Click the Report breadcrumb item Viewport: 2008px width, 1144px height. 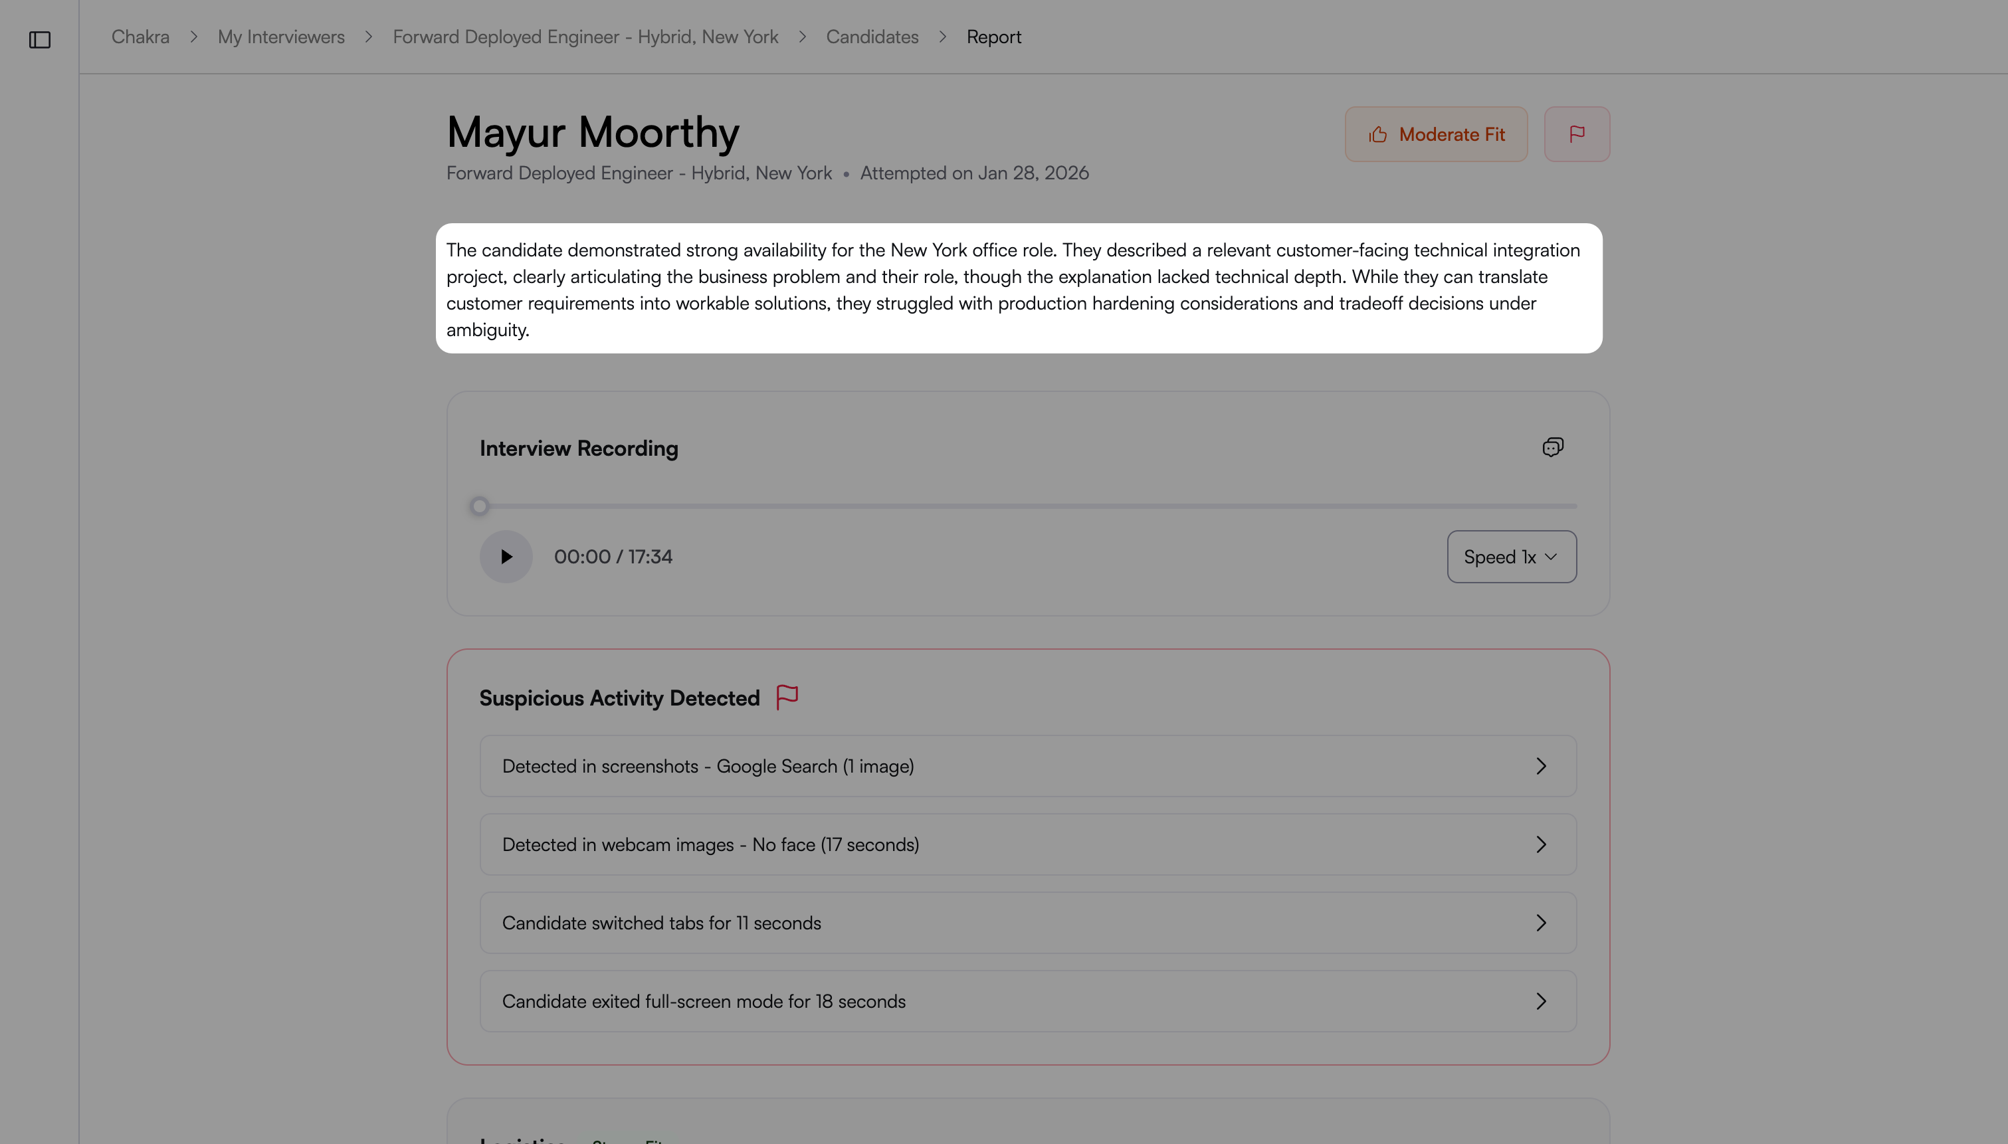993,37
